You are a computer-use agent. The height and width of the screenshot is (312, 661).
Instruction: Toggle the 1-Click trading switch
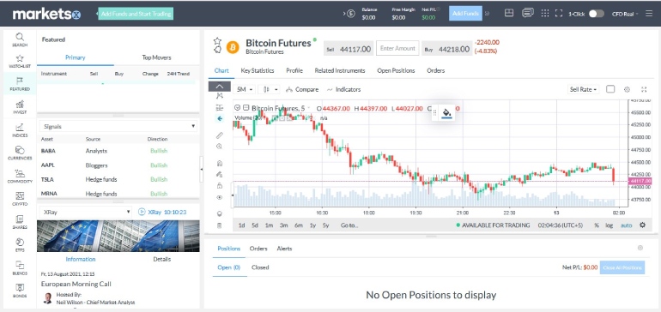point(597,14)
